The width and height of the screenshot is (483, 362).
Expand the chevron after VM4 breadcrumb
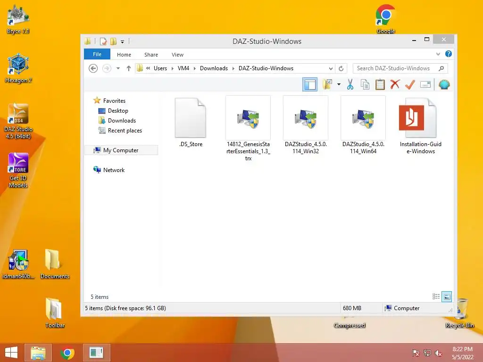[x=195, y=68]
